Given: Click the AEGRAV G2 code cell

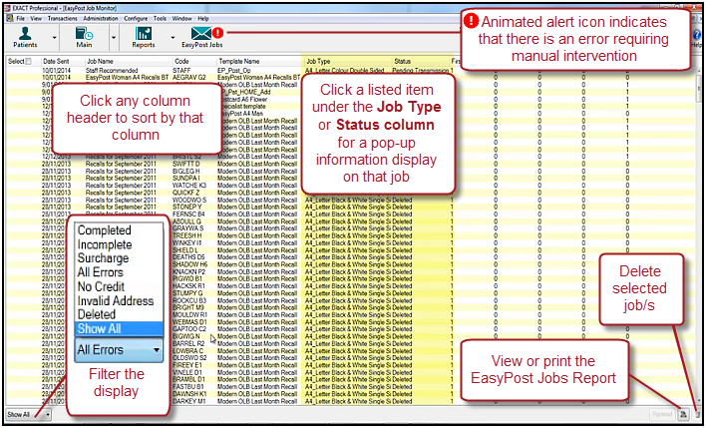Looking at the screenshot, I should (189, 78).
